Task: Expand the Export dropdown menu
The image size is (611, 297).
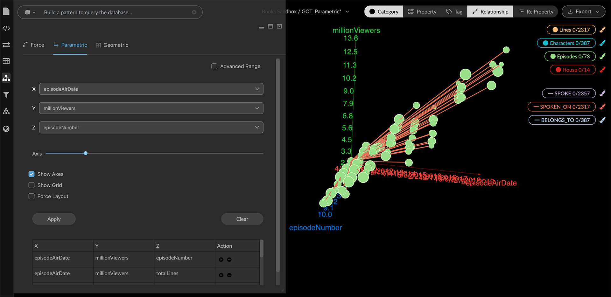Action: [583, 12]
